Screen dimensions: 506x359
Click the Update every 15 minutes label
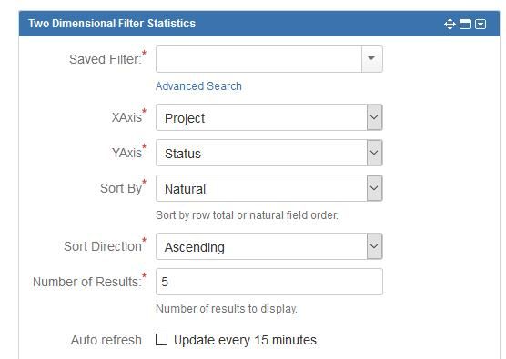(245, 340)
